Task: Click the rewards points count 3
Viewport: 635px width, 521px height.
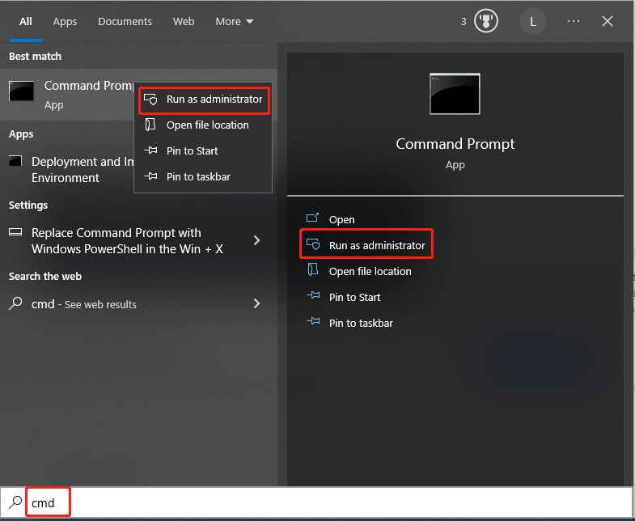Action: (464, 22)
